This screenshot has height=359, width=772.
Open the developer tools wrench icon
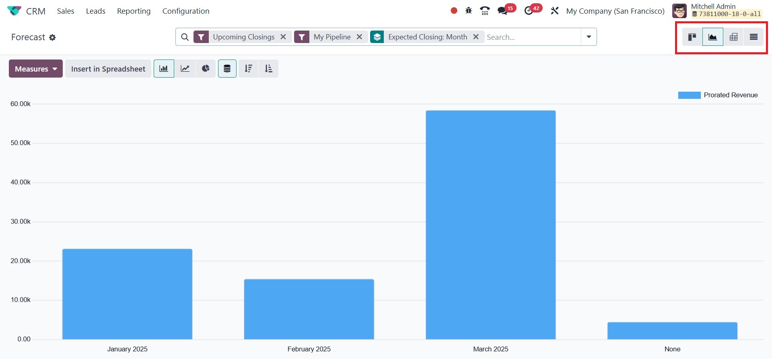click(555, 11)
